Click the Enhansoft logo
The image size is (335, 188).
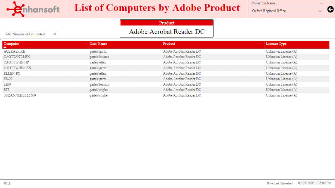[x=33, y=9]
